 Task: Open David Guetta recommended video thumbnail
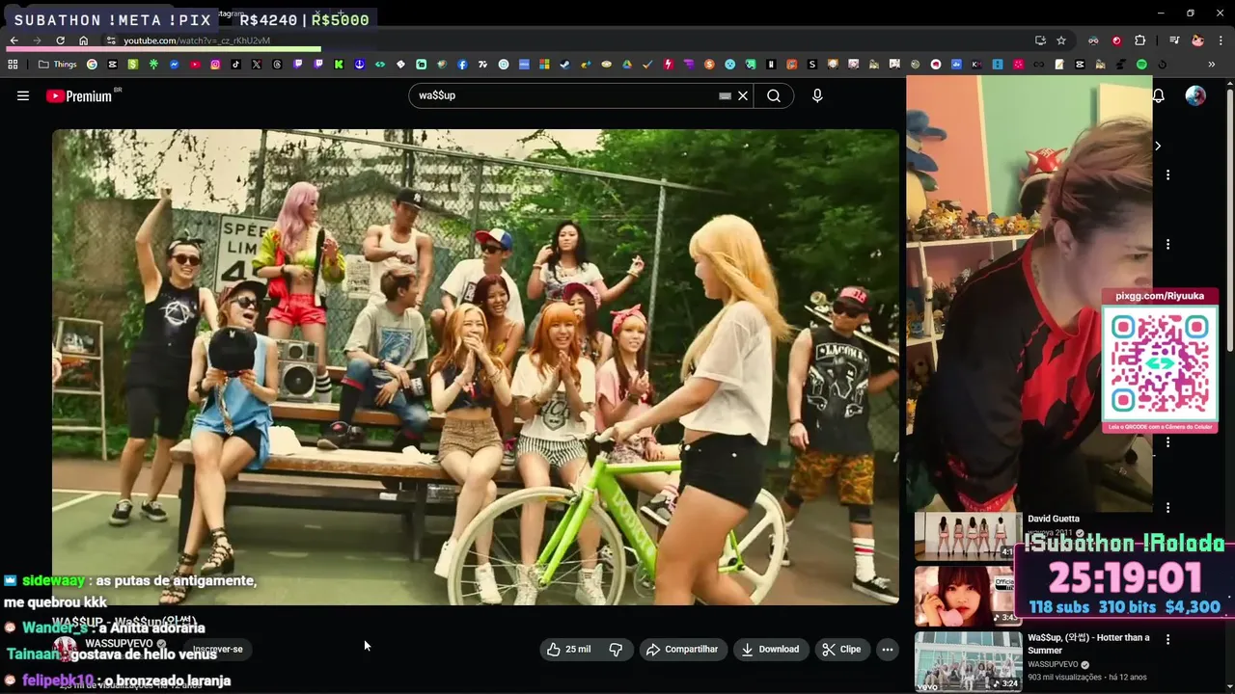[968, 535]
